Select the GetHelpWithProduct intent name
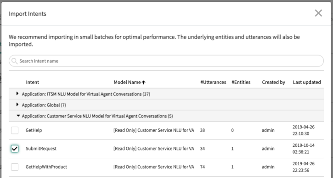 tap(46, 167)
